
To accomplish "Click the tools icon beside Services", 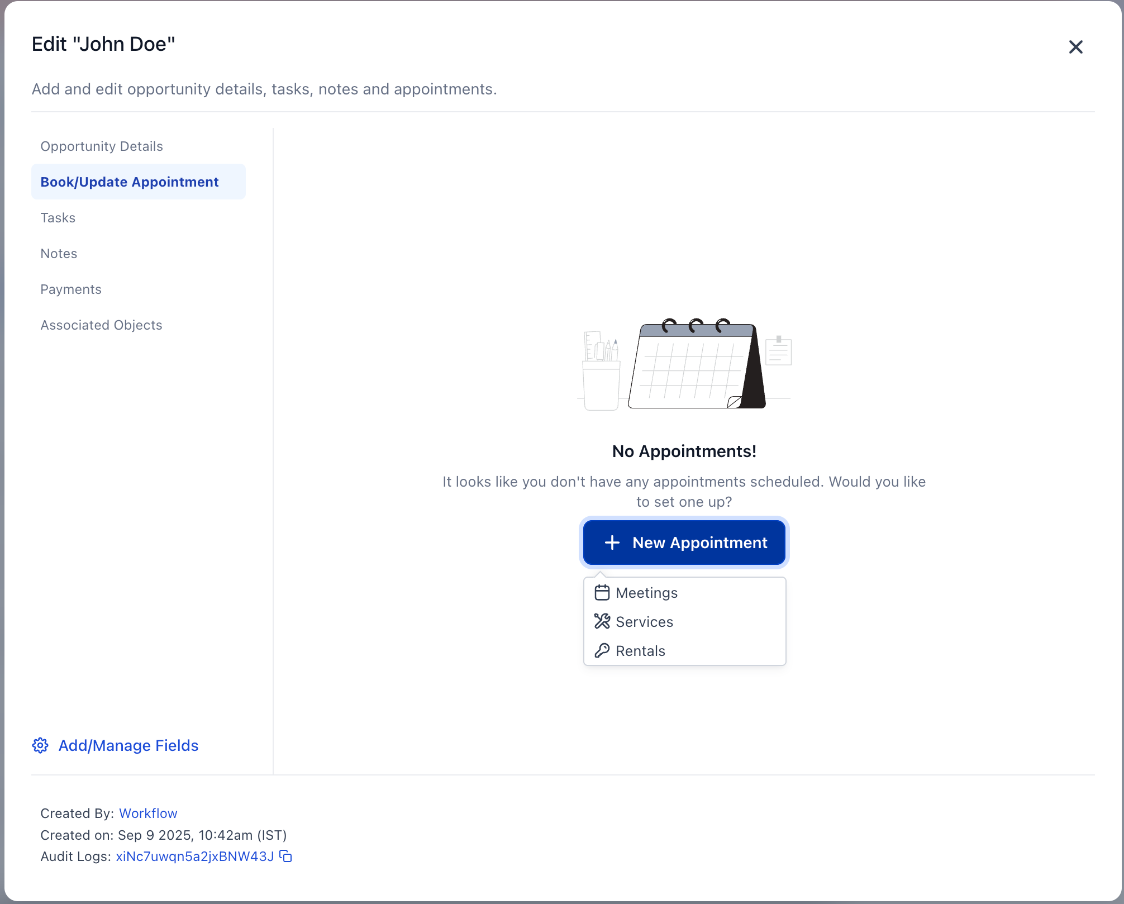I will click(602, 621).
